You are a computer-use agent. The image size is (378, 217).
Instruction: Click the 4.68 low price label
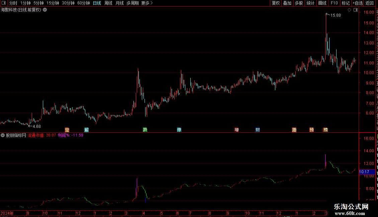tap(37, 127)
